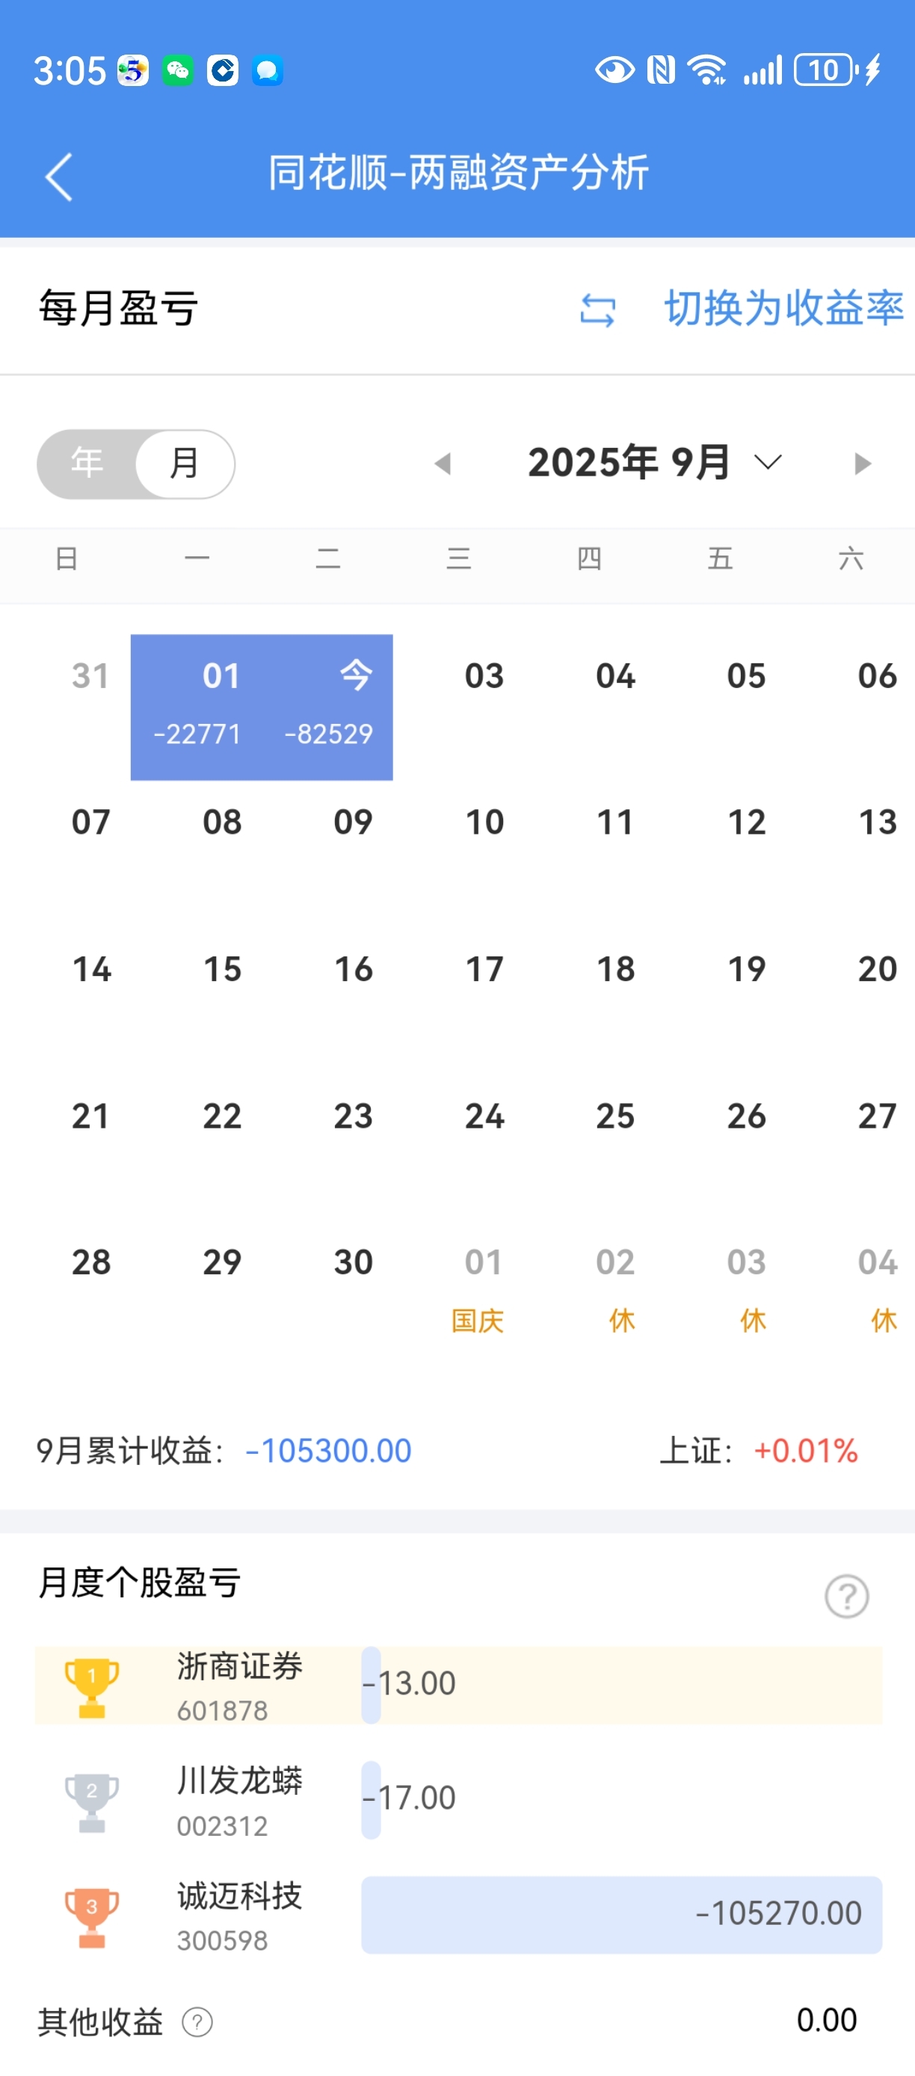
Task: Tap the 其他收益 value 0.00
Action: [826, 2021]
